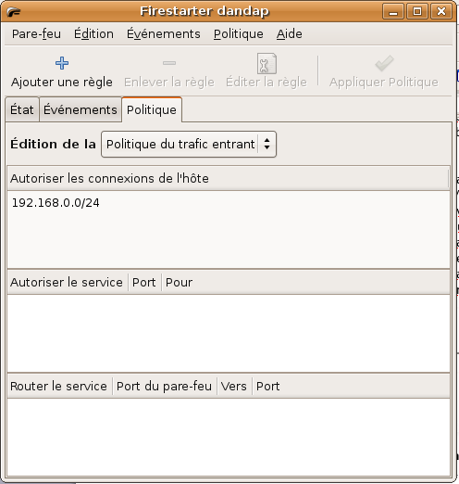The height and width of the screenshot is (484, 459).
Task: Open the Politique du trafic entrant dropdown
Action: coord(189,145)
